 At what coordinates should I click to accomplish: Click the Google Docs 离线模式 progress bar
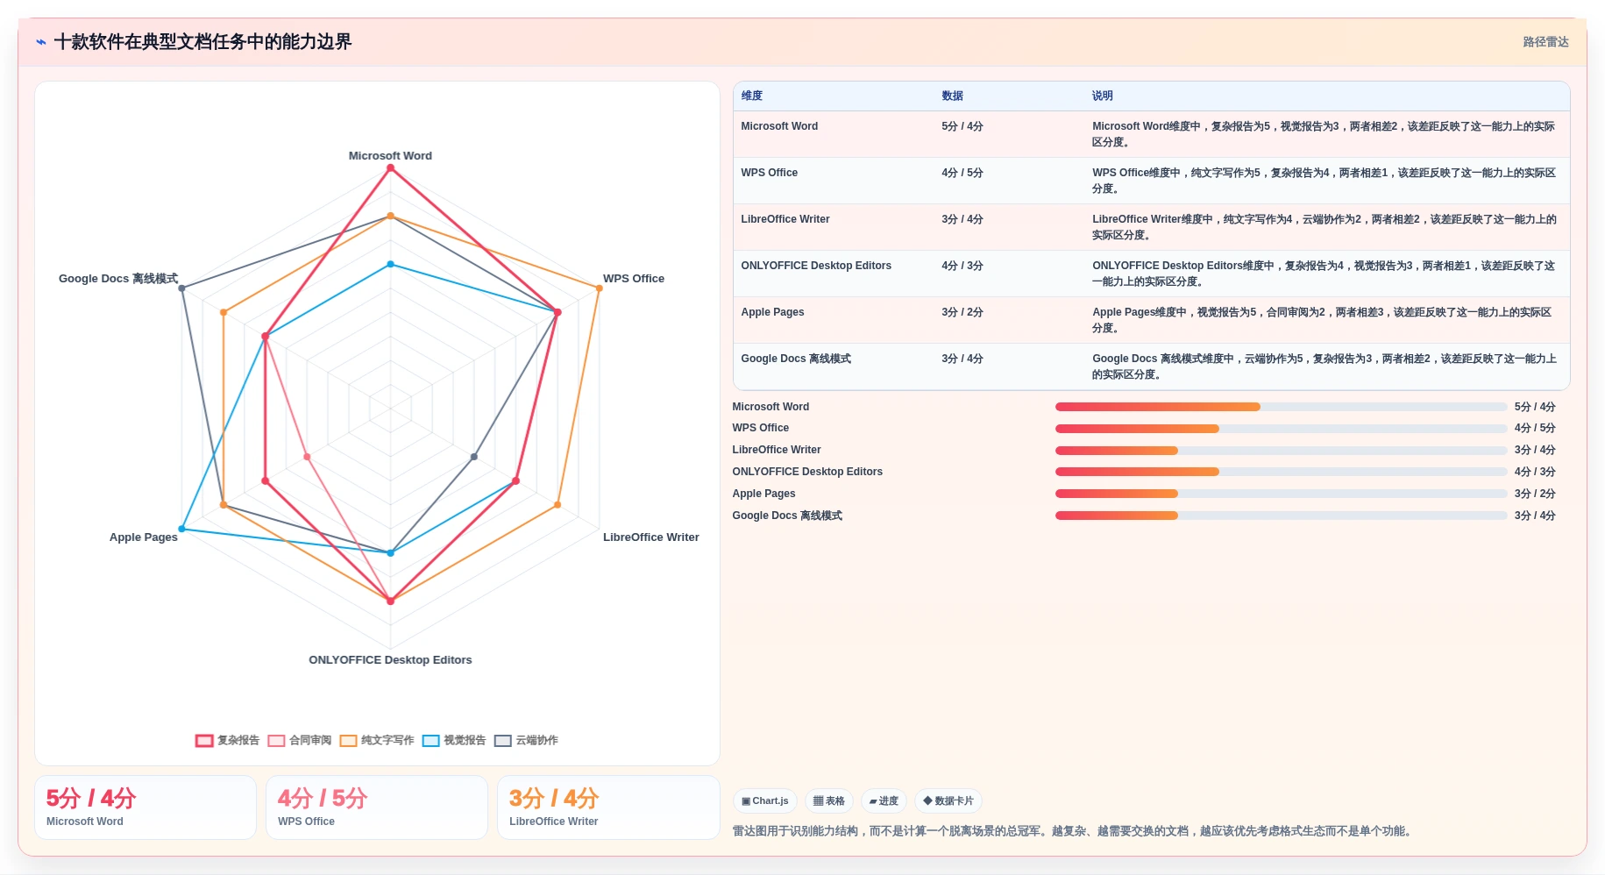pyautogui.click(x=1281, y=516)
